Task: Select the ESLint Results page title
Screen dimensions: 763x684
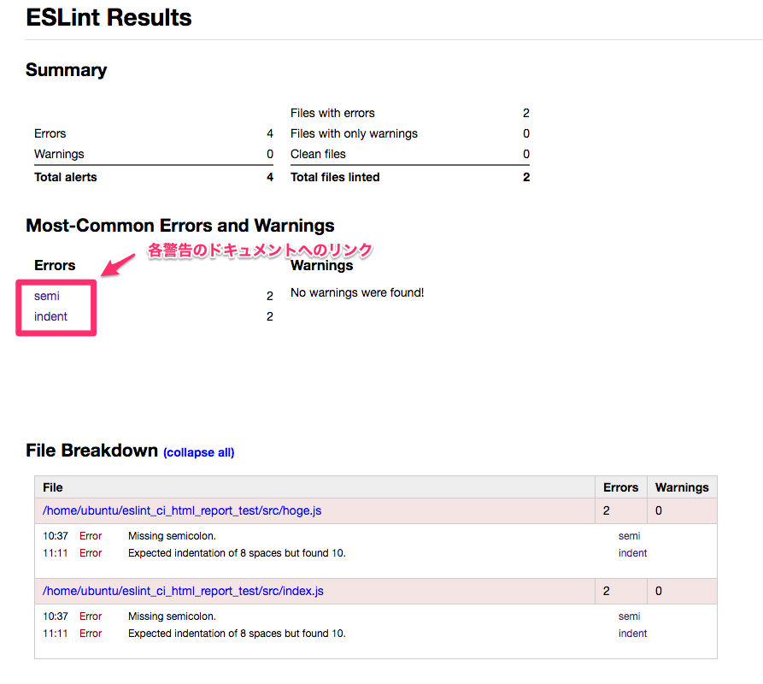Action: coord(109,17)
